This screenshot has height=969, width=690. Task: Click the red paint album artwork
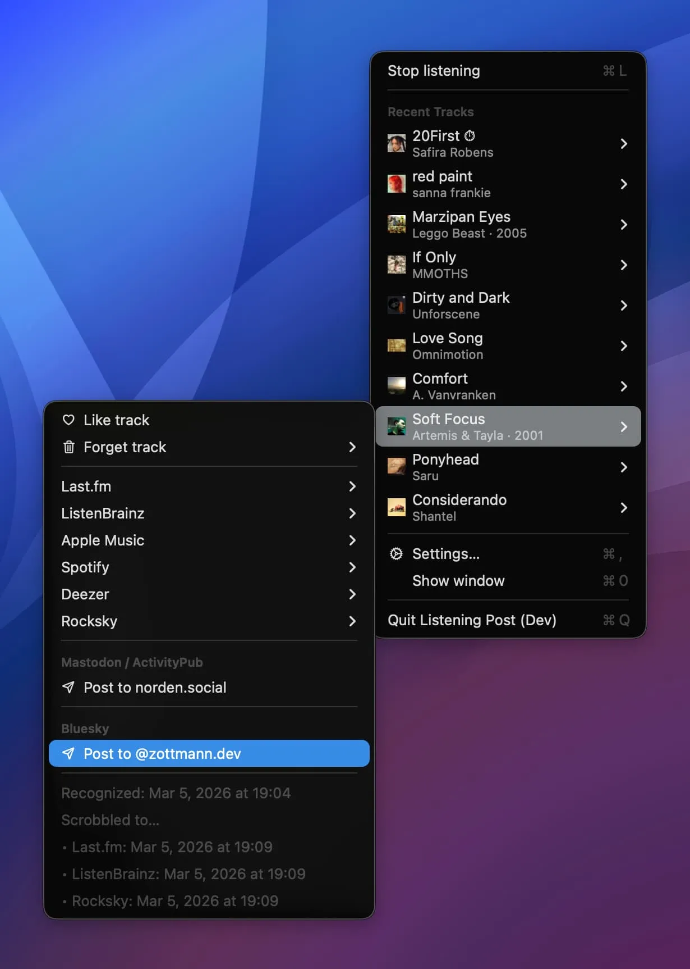coord(397,184)
